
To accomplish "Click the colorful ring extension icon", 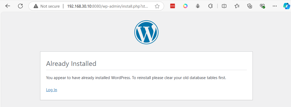I will click(x=185, y=6).
